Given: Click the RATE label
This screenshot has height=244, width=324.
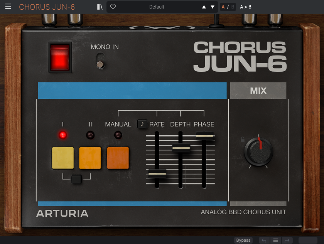Looking at the screenshot, I should pyautogui.click(x=157, y=124).
